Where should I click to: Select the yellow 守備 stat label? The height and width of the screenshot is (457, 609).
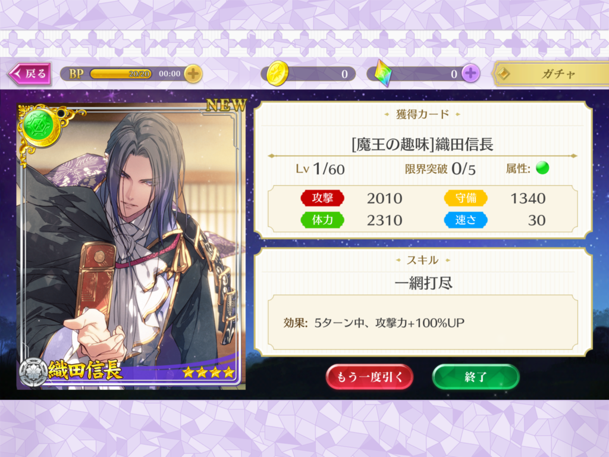coord(466,198)
